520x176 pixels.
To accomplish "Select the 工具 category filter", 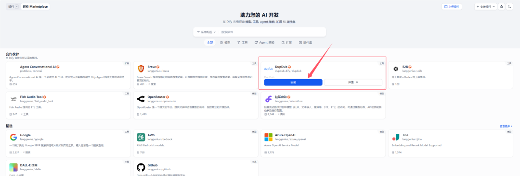I will 242,43.
